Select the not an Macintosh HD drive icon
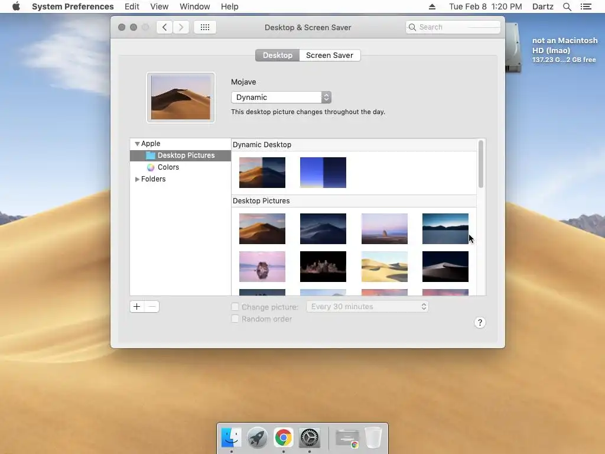Viewport: 605px width, 454px height. click(514, 47)
